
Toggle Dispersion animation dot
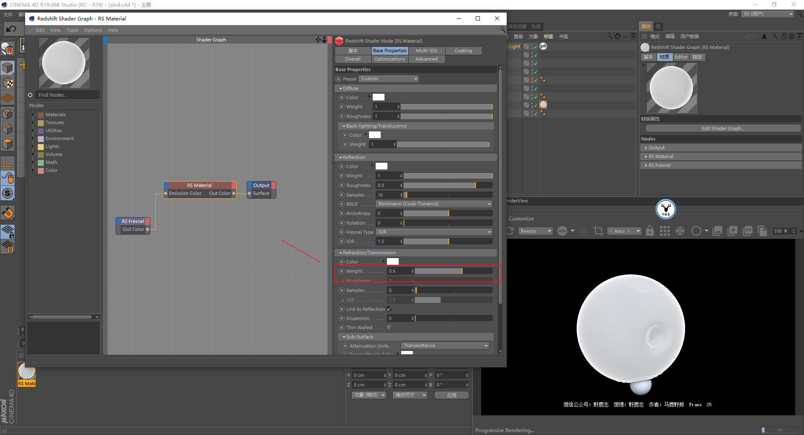342,318
